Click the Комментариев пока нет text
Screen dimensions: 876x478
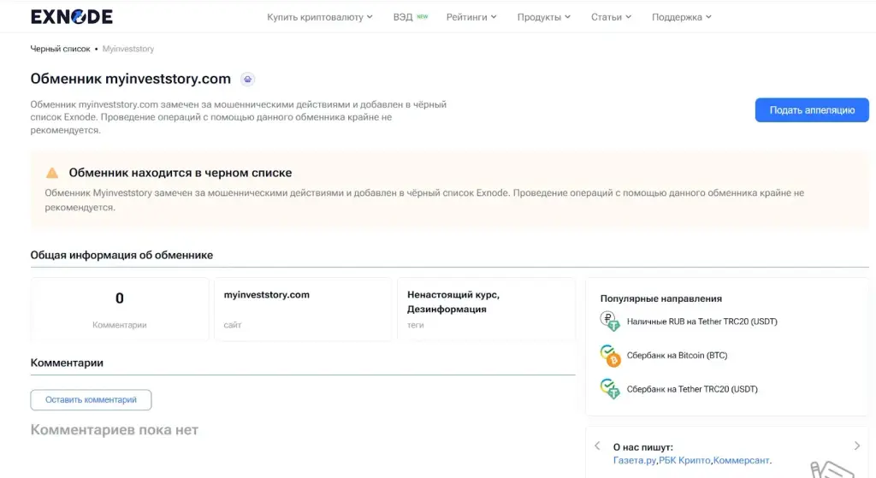point(114,430)
